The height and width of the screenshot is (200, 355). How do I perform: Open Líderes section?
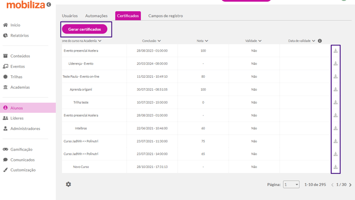(x=17, y=119)
